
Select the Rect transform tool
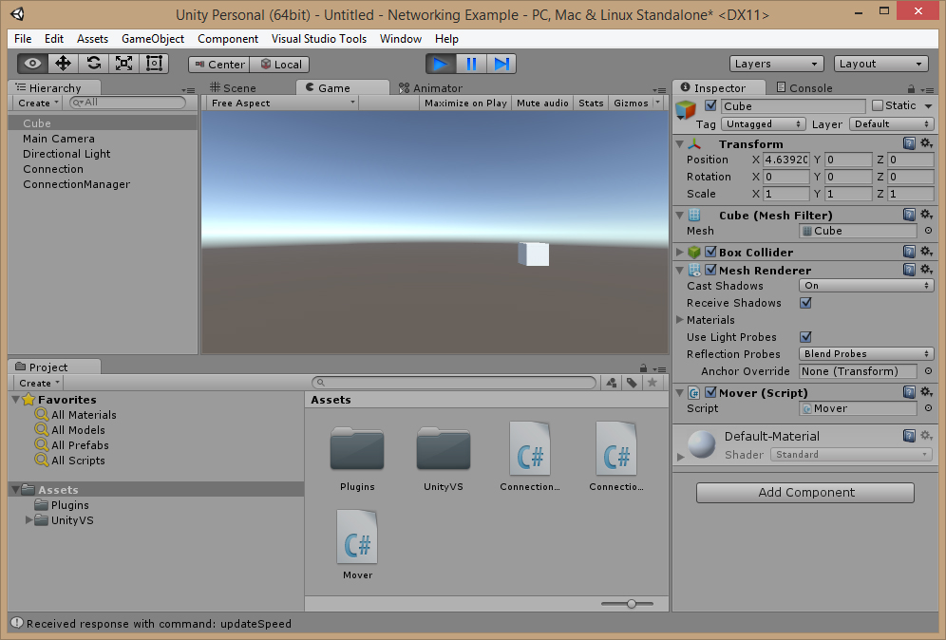pyautogui.click(x=154, y=64)
